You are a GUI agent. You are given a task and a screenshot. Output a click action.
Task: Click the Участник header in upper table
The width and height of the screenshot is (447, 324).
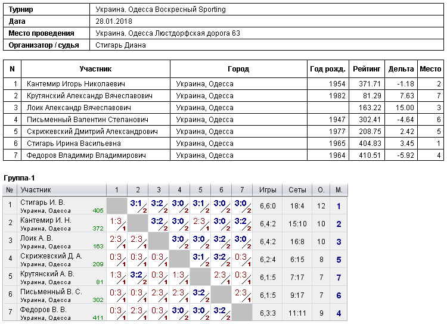click(x=95, y=69)
